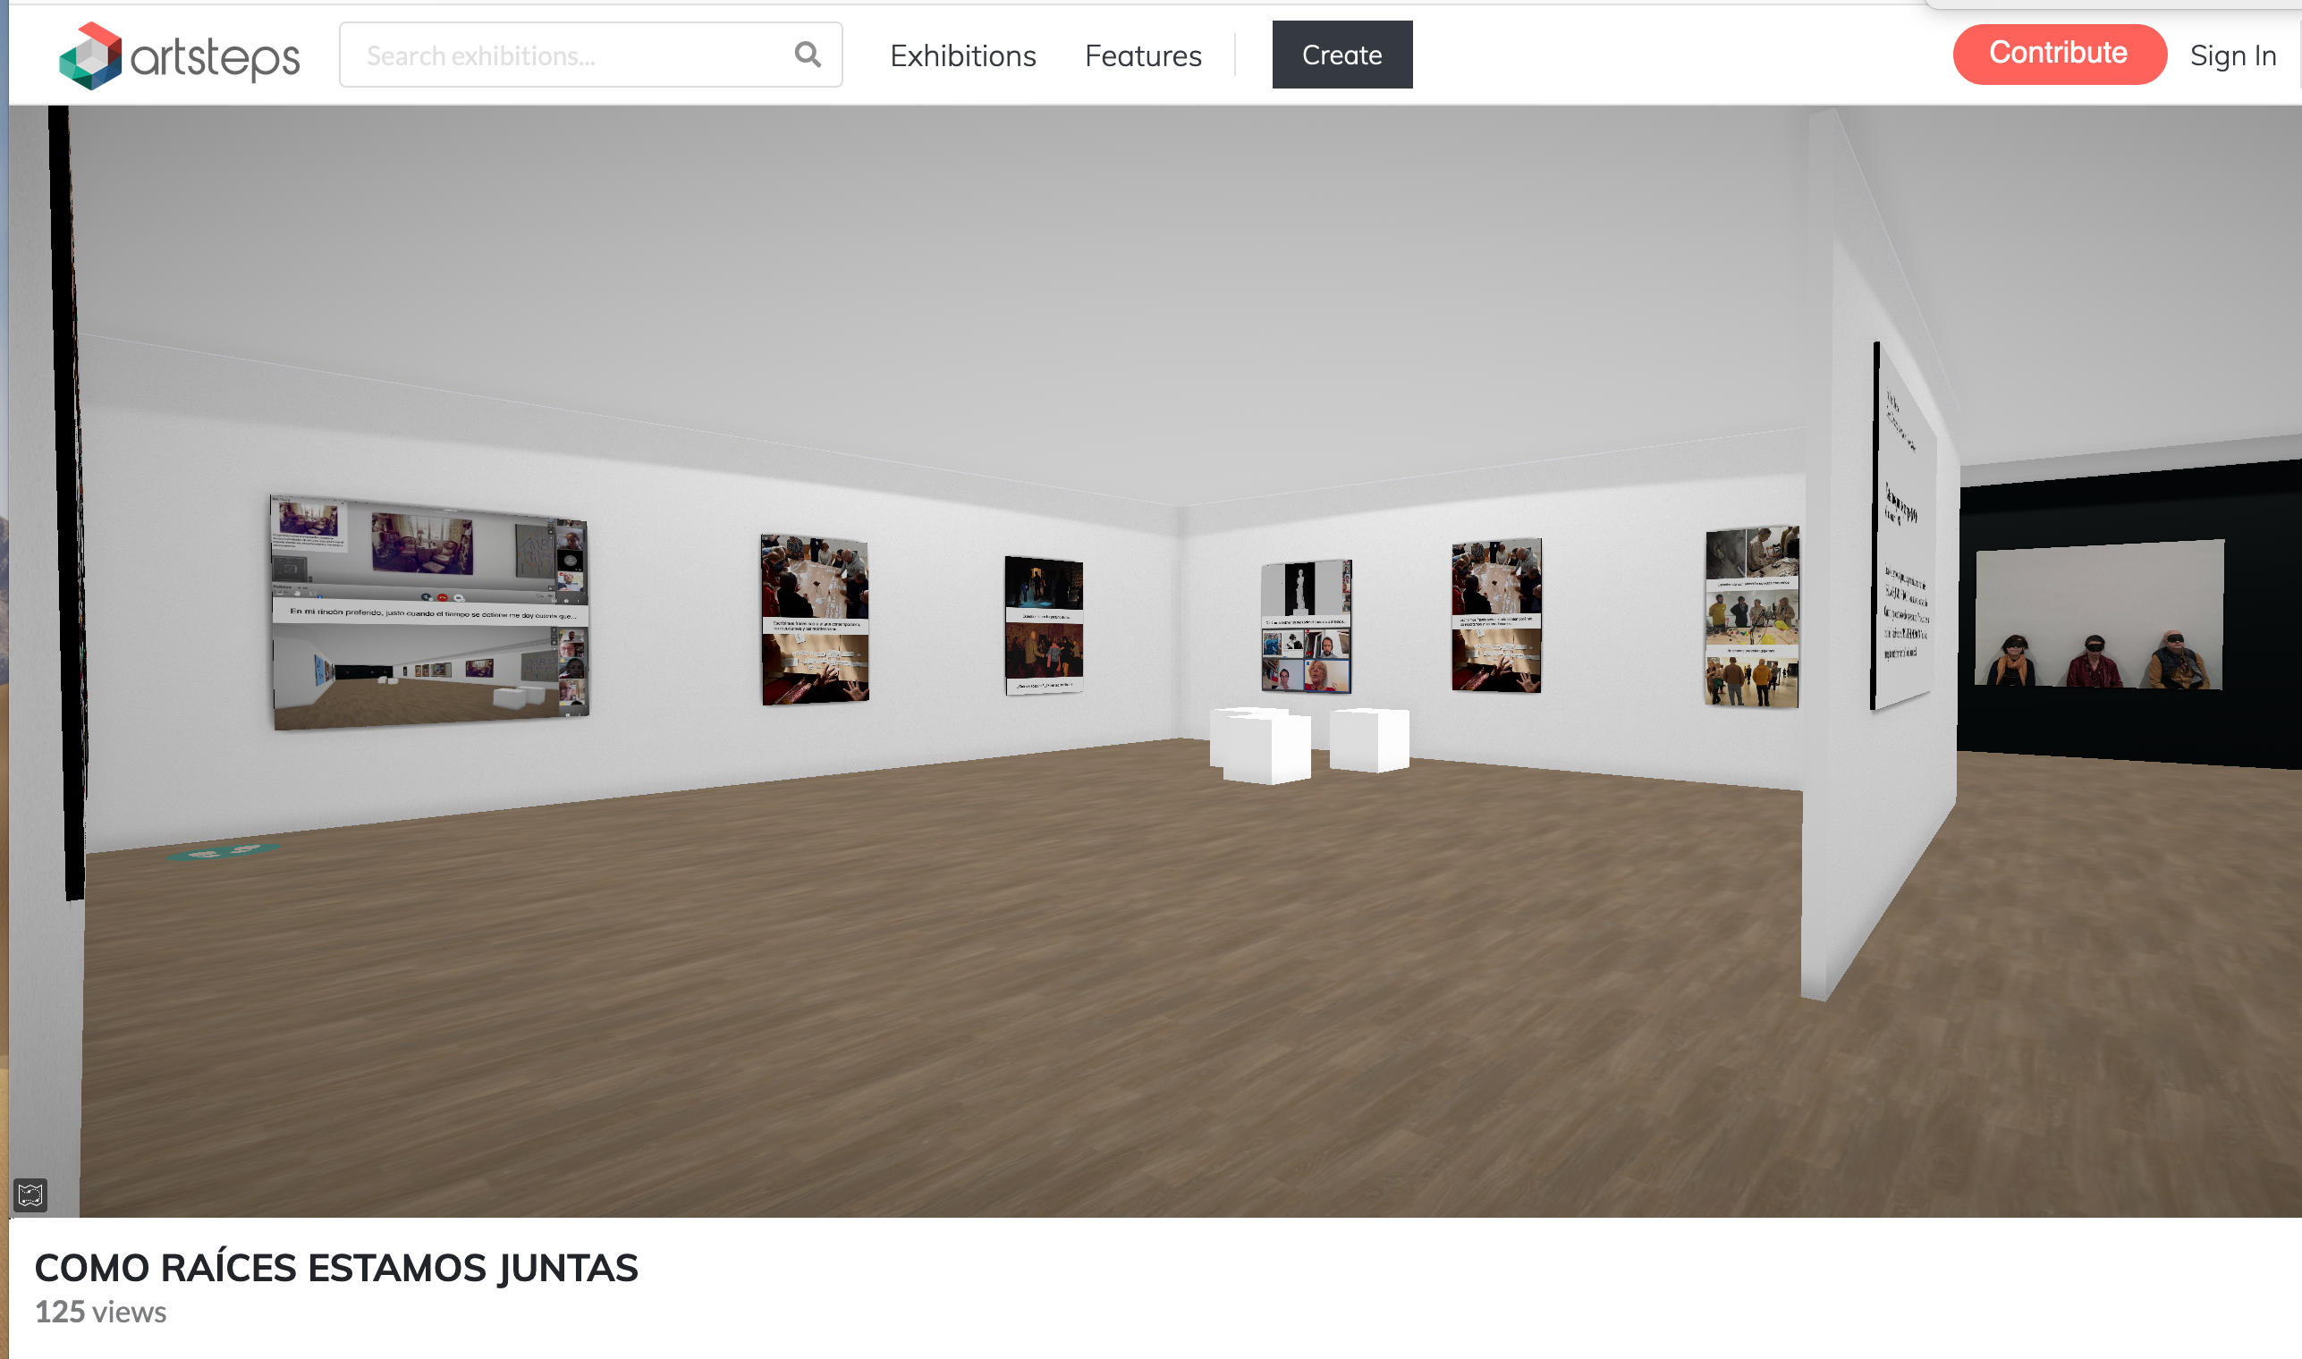This screenshot has height=1359, width=2302.
Task: Select the dark stage photo artwork
Action: click(1043, 626)
